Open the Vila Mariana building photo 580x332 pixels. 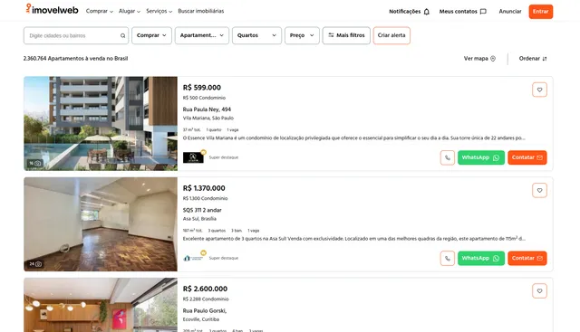point(101,124)
